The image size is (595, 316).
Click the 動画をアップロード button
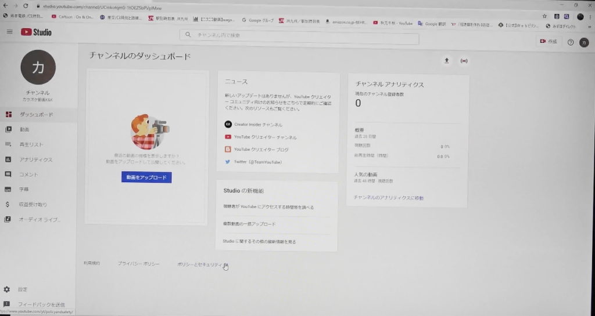[x=146, y=177]
